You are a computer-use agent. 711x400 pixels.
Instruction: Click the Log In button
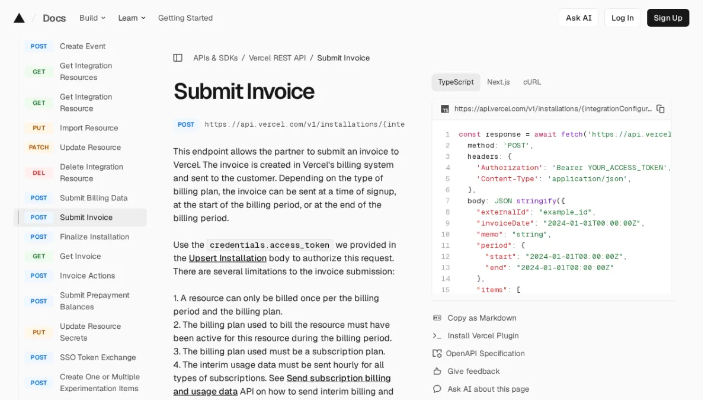pyautogui.click(x=623, y=18)
